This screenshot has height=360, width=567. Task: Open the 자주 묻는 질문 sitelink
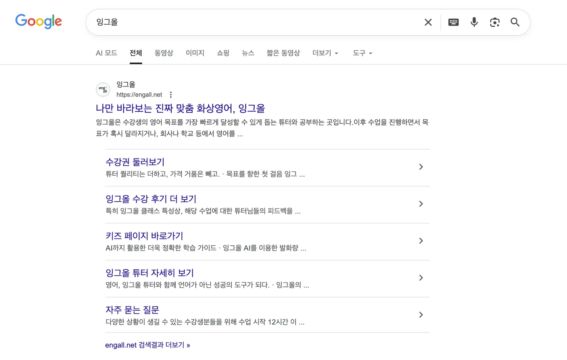coord(132,310)
